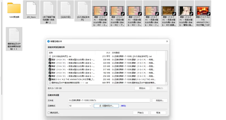Screen dimensions: 226x120
Task: Click the 215 字节 size cell
Action: pyautogui.click(x=106, y=56)
